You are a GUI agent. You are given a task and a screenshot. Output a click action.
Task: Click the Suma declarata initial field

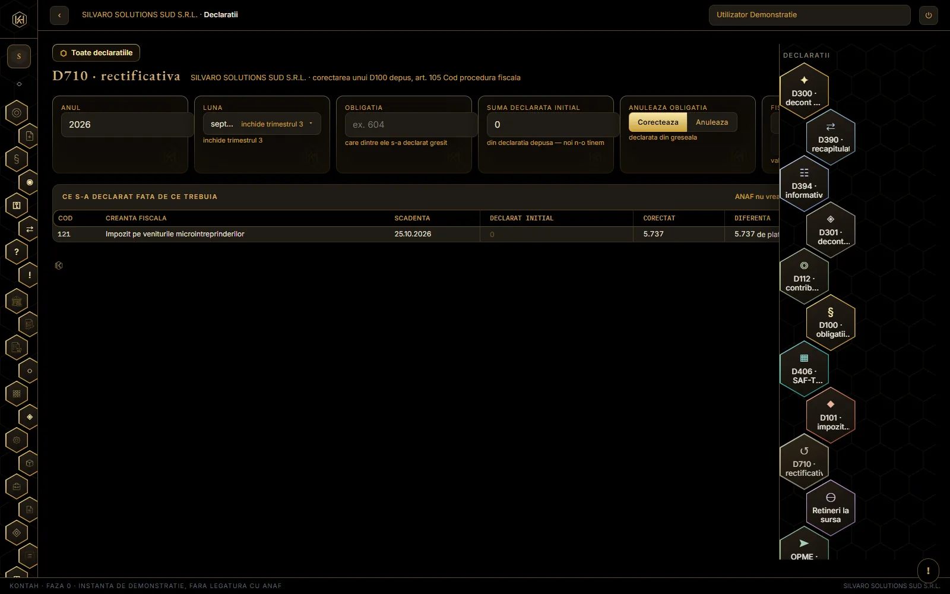(x=552, y=125)
